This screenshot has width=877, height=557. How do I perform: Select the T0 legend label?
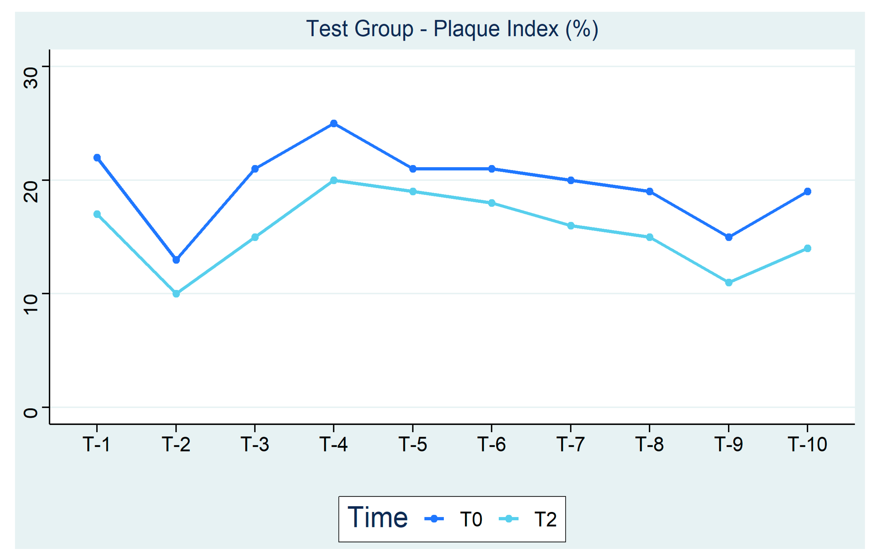tap(471, 519)
